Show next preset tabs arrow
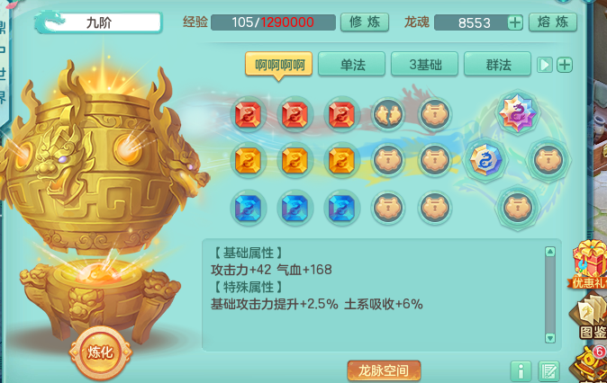Screen dimensions: 607x383 click(544, 65)
